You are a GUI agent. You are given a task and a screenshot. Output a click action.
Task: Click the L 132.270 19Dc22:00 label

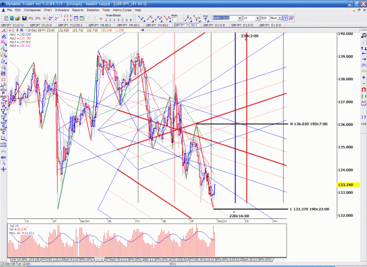pyautogui.click(x=309, y=209)
